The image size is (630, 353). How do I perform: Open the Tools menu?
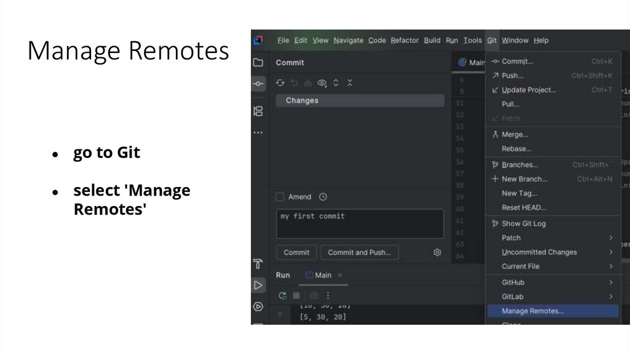[472, 40]
